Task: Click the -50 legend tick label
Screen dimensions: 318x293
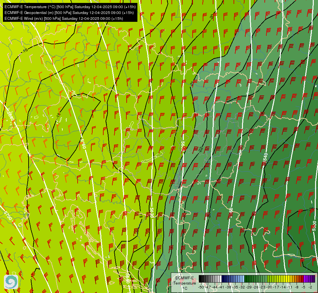Action: [x=201, y=287]
